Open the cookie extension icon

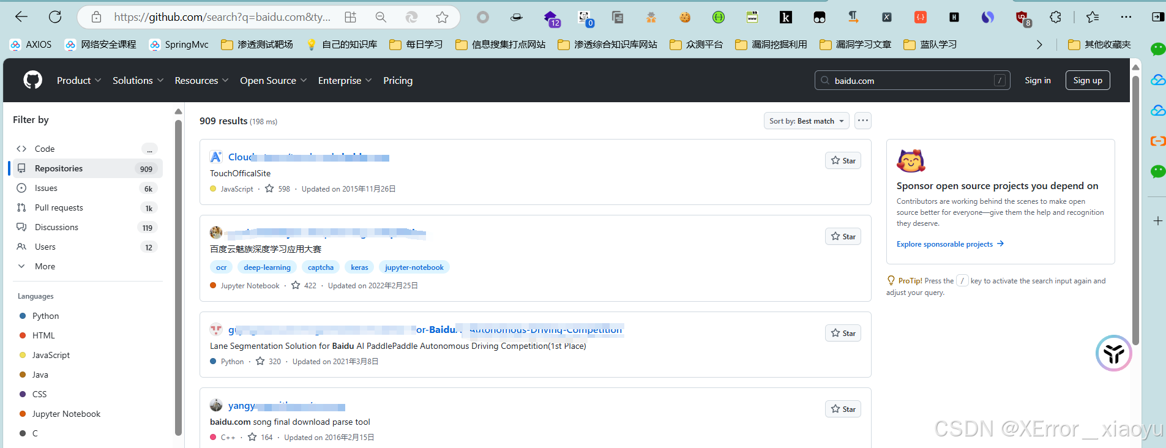[x=685, y=17]
